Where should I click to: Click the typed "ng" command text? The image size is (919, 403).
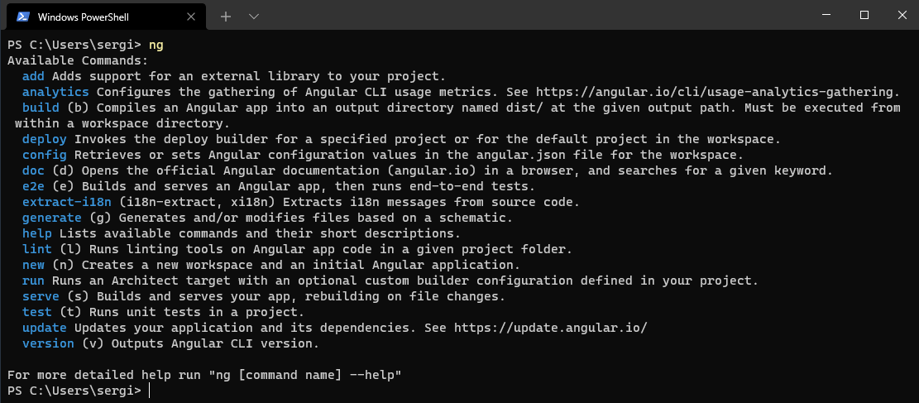(156, 46)
